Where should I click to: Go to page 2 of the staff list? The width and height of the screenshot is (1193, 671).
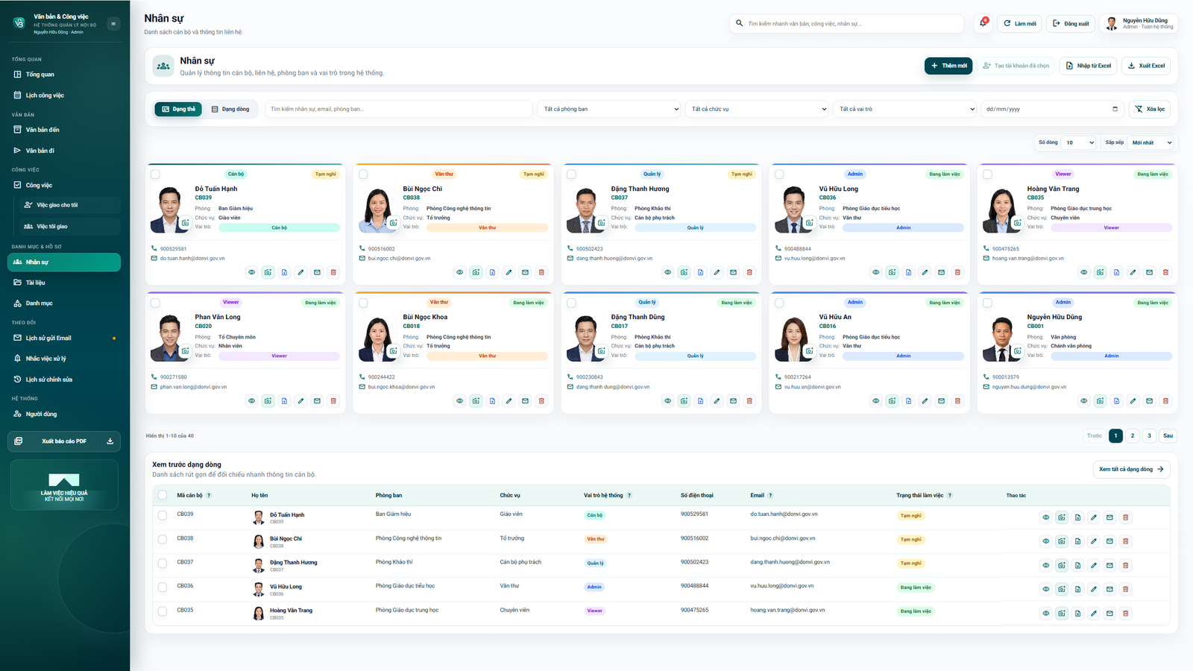coord(1133,435)
